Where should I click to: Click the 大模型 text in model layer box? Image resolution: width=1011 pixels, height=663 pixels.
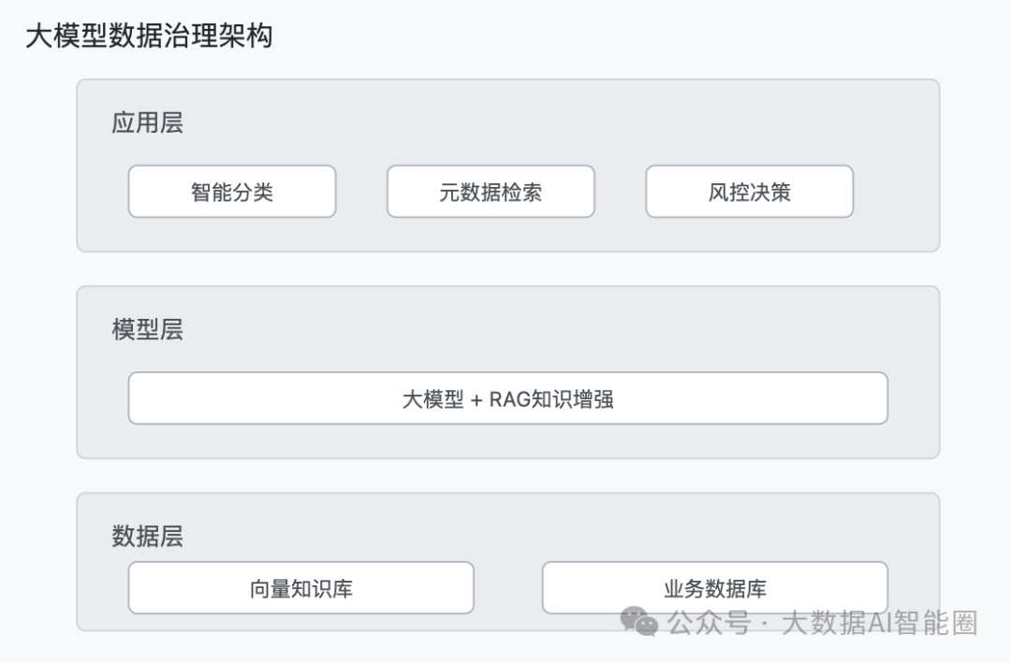[433, 399]
